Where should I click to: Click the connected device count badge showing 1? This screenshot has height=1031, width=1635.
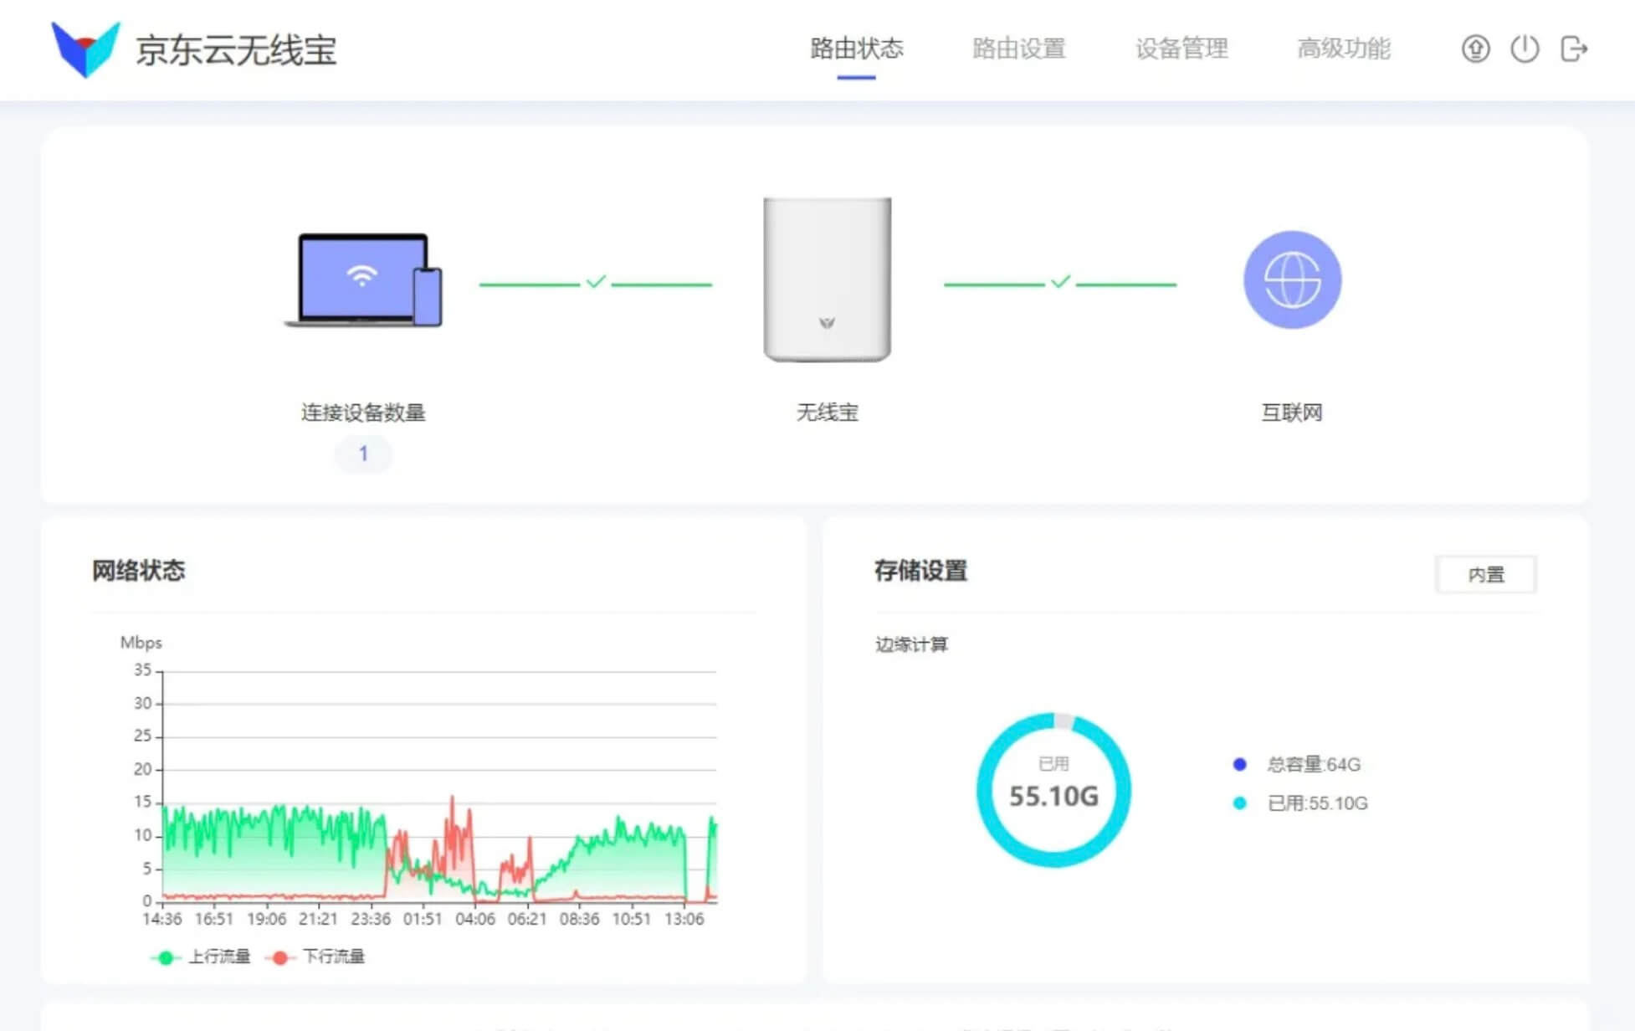tap(363, 454)
